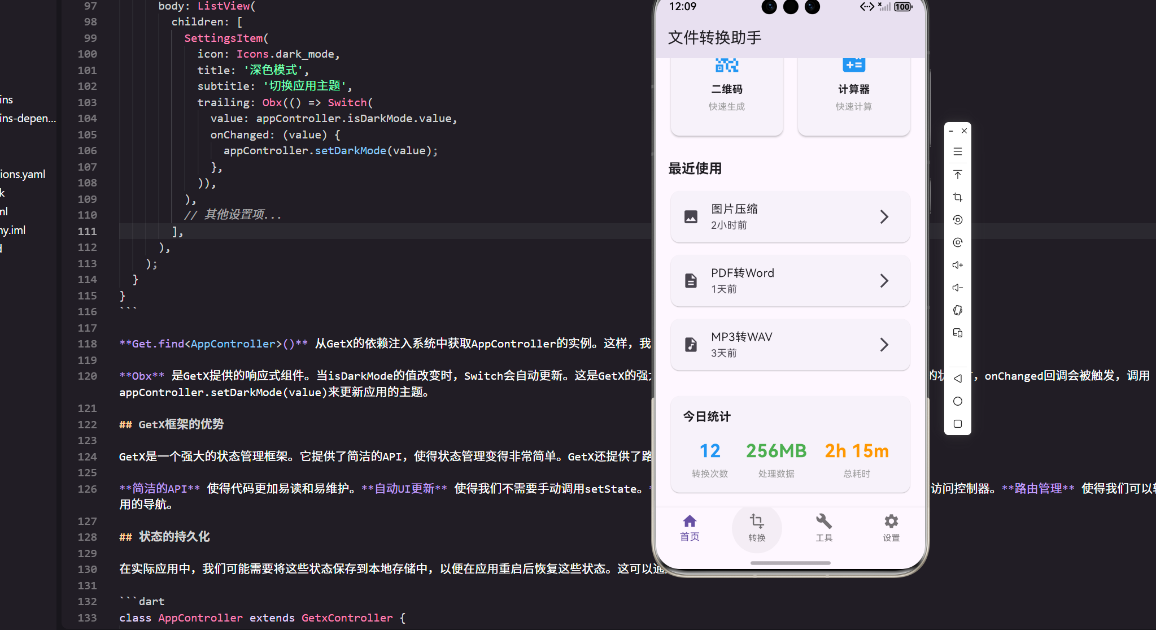Expand the MP3转WAV entry chevron

coord(884,344)
